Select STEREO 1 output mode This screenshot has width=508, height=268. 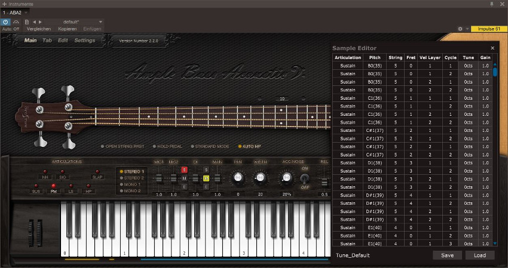(x=132, y=171)
